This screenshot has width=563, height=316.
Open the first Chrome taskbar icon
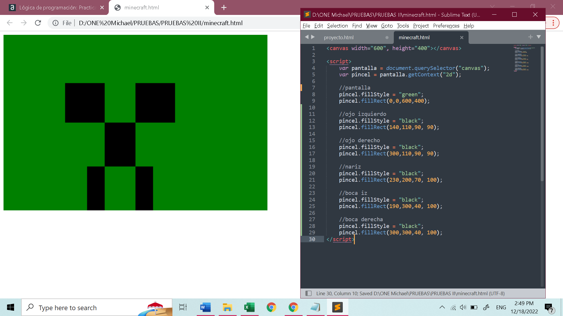[x=271, y=307]
